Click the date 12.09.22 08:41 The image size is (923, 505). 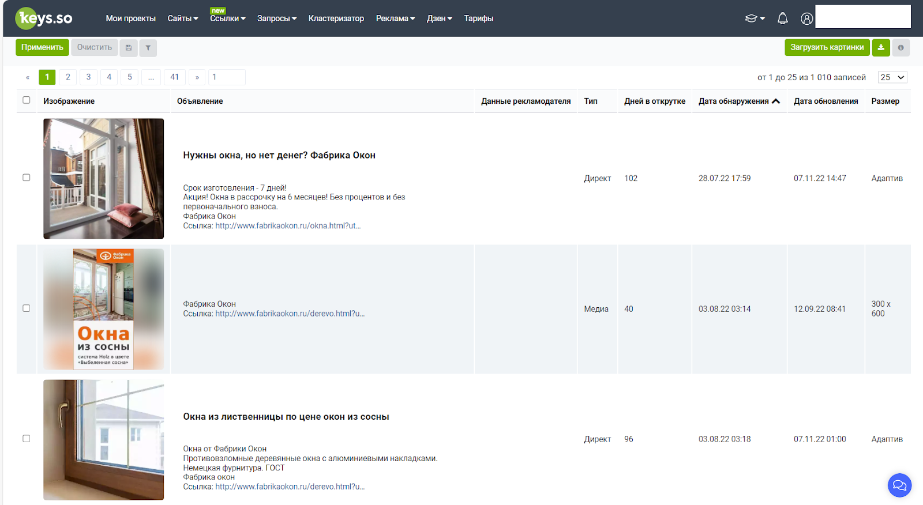pyautogui.click(x=820, y=309)
